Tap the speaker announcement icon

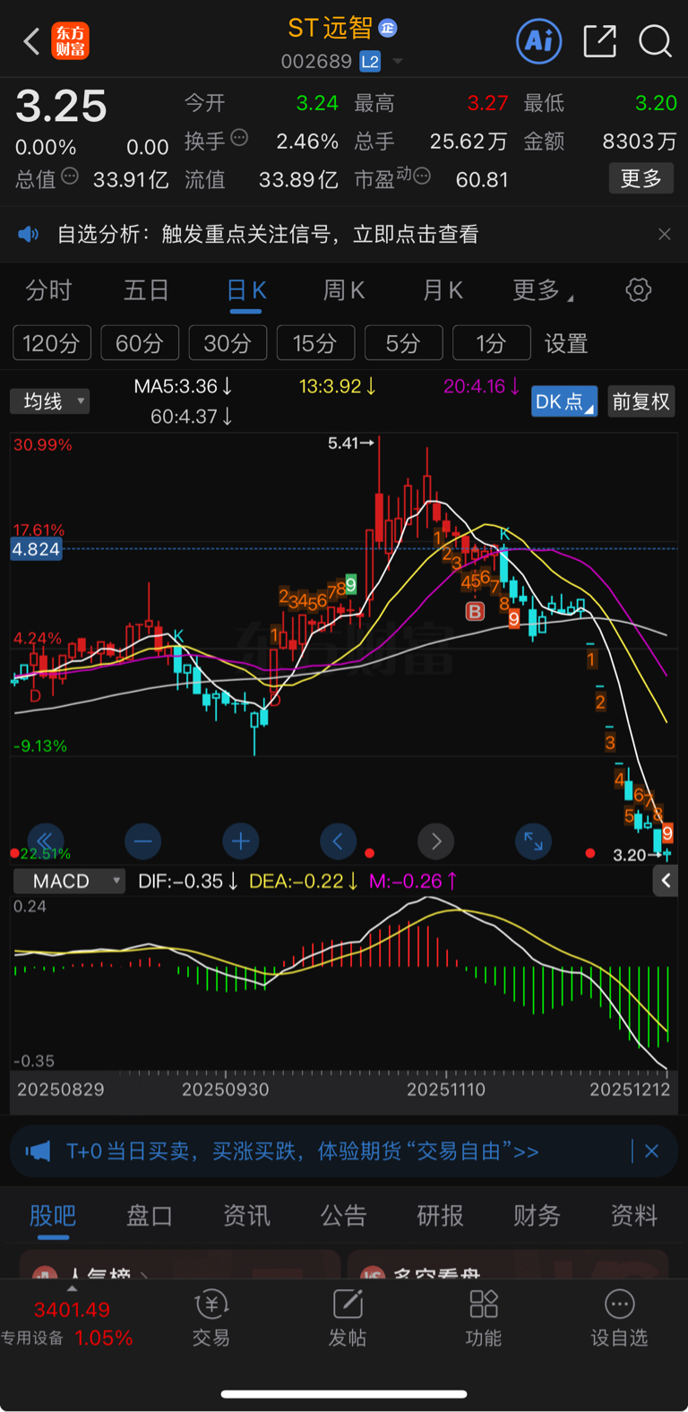tap(29, 235)
